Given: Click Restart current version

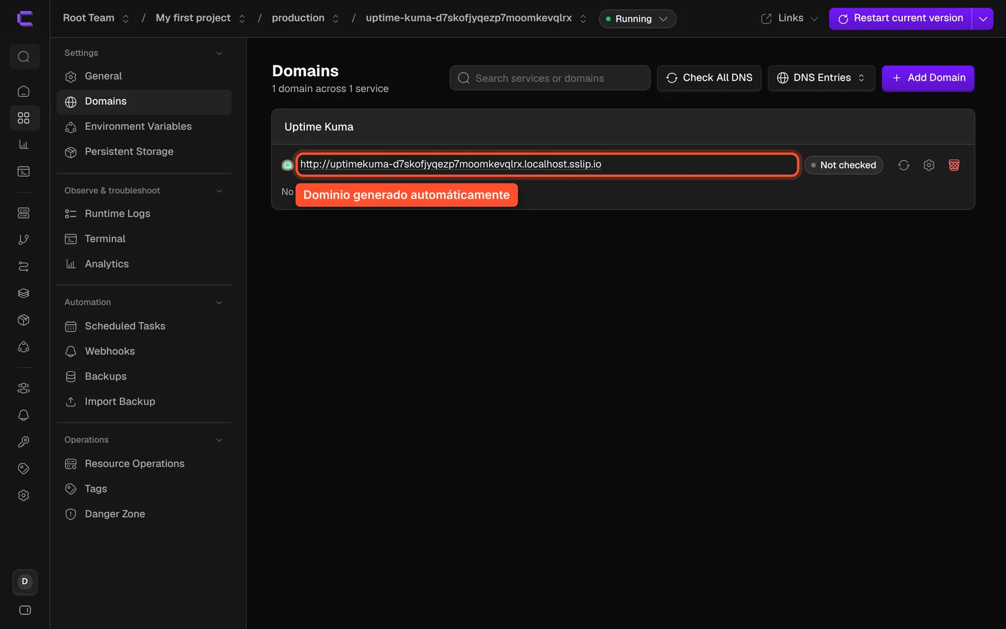Looking at the screenshot, I should click(900, 19).
